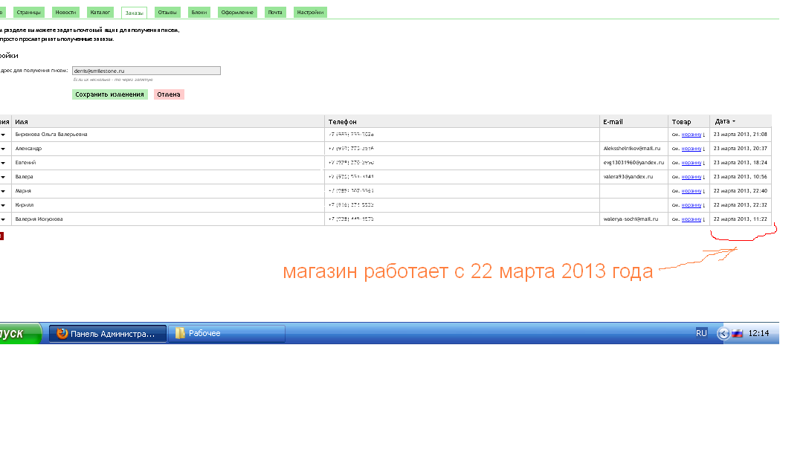
Task: Expand actions arrow for Александр row
Action: (3, 149)
